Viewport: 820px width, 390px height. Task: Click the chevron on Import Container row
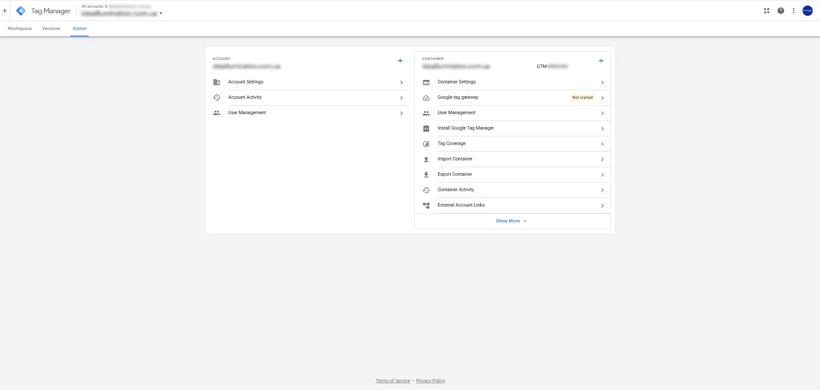(602, 160)
